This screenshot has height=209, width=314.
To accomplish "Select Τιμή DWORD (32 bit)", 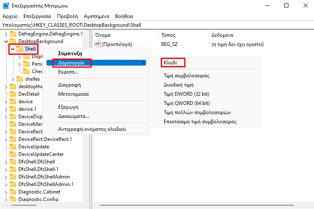I will [204, 94].
